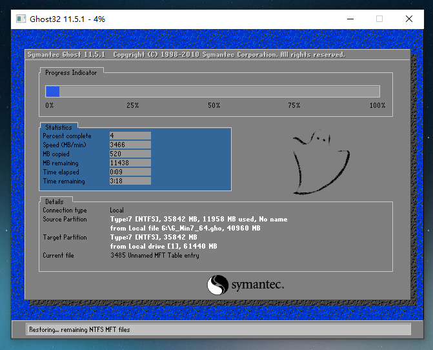Select the Speed (MB/min) value field
This screenshot has width=433, height=350.
(130, 145)
